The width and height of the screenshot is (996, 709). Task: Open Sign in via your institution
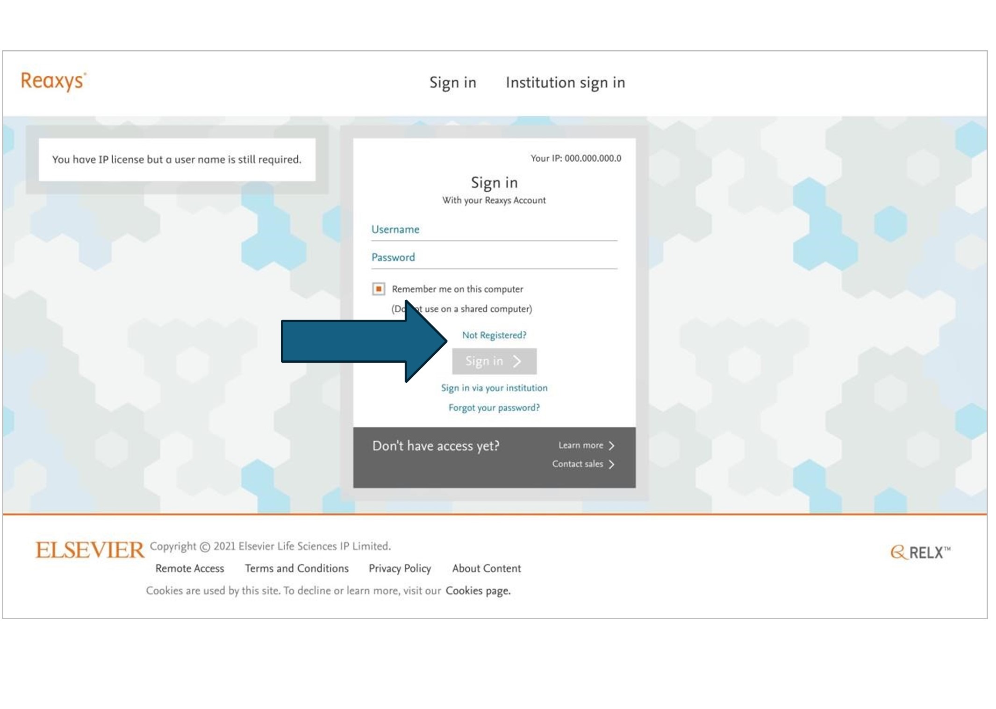[494, 387]
